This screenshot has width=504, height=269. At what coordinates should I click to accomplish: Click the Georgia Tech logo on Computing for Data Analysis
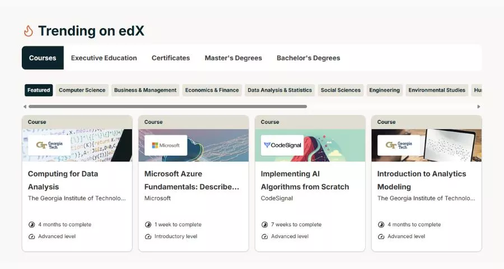tap(49, 145)
